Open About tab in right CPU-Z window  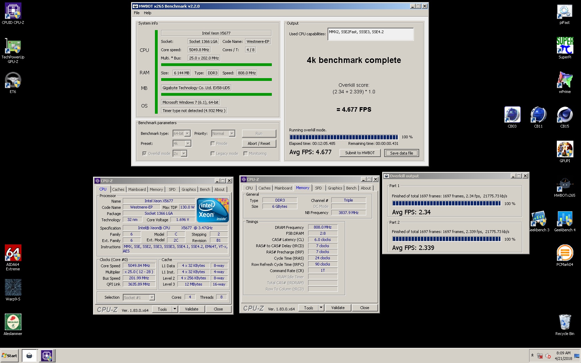(x=366, y=188)
